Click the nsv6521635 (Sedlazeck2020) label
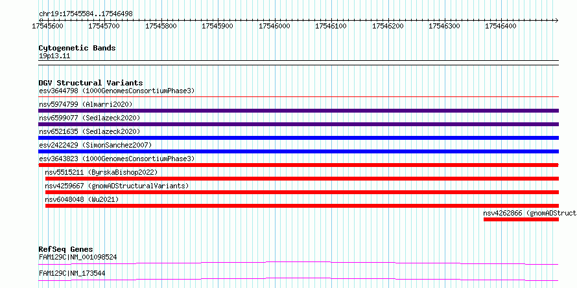The image size is (577, 288). coord(89,131)
